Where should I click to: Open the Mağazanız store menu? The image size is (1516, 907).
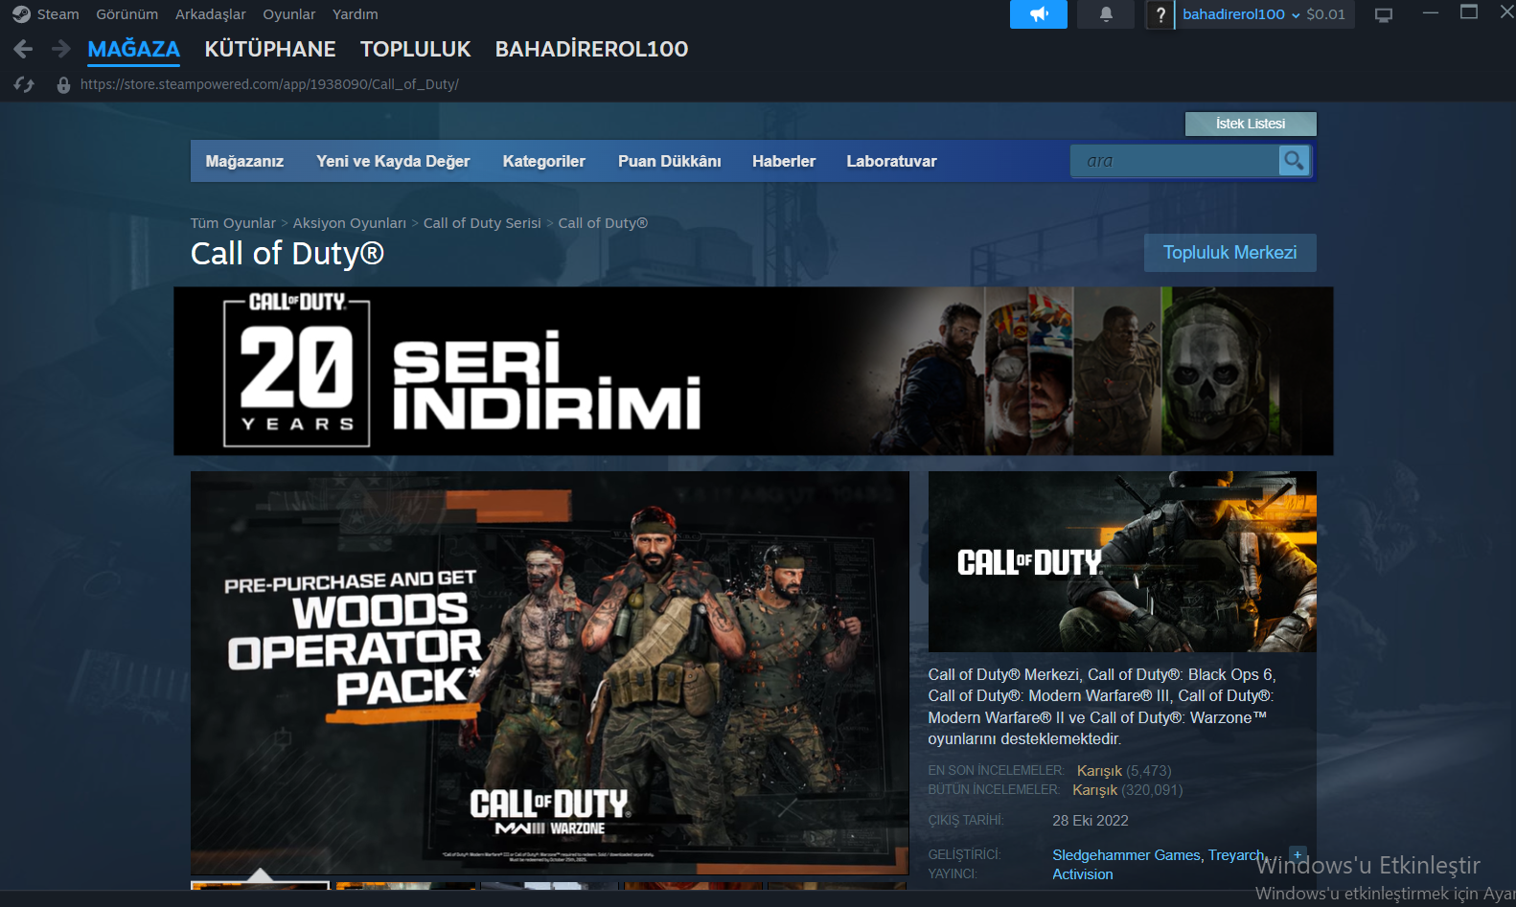pyautogui.click(x=244, y=161)
